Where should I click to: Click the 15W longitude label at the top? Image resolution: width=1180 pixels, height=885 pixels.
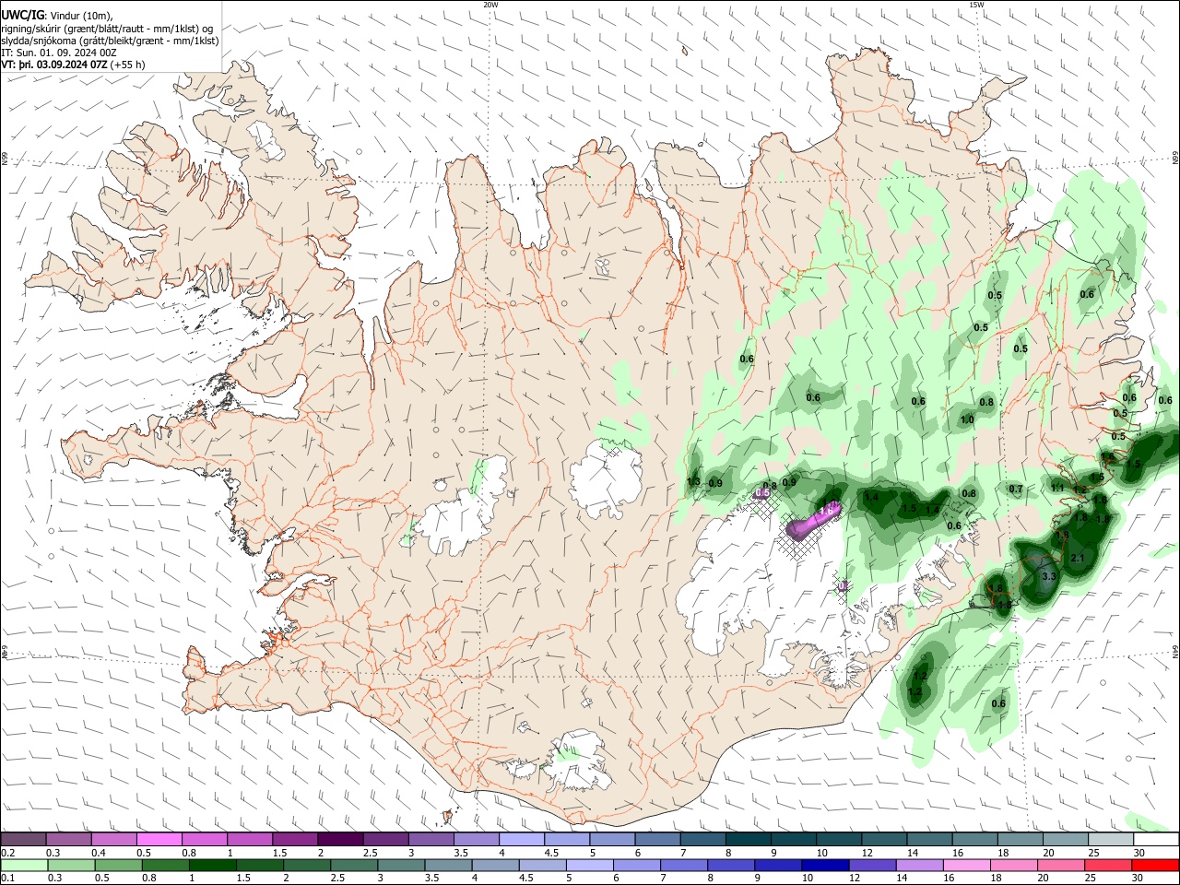[x=976, y=4]
